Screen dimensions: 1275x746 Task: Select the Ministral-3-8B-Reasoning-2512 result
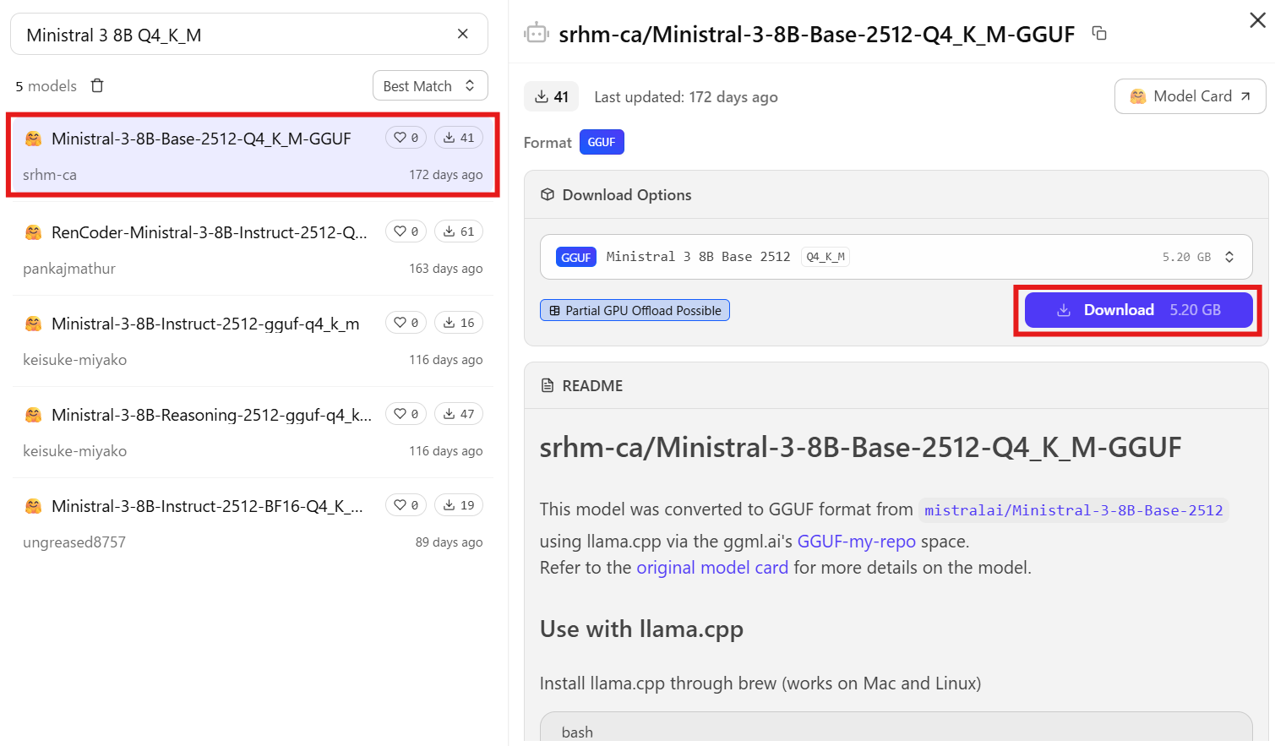tap(252, 432)
